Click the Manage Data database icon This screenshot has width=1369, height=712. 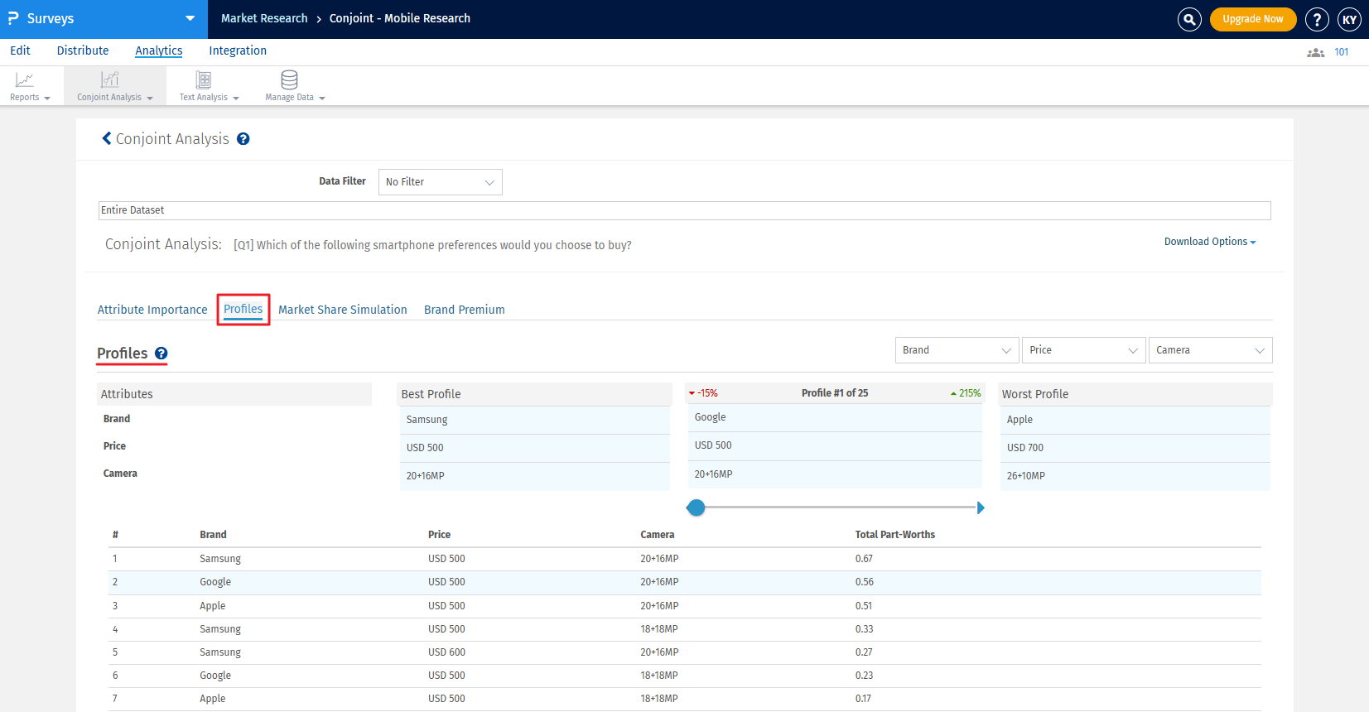tap(289, 79)
